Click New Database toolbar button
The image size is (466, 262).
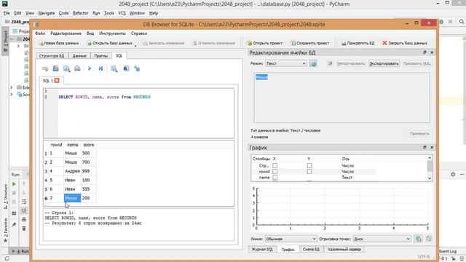59,43
